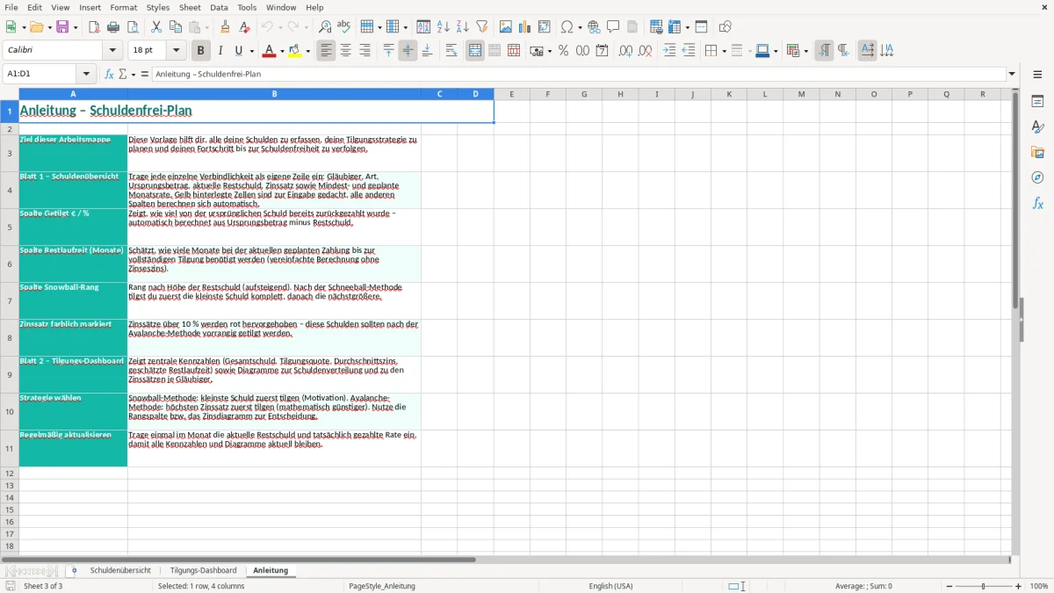This screenshot has height=593, width=1054.
Task: Click the zoom slider handle
Action: coord(984,586)
